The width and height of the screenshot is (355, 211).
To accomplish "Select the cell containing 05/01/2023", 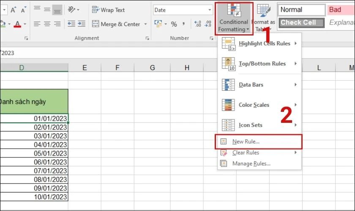I will (34, 153).
